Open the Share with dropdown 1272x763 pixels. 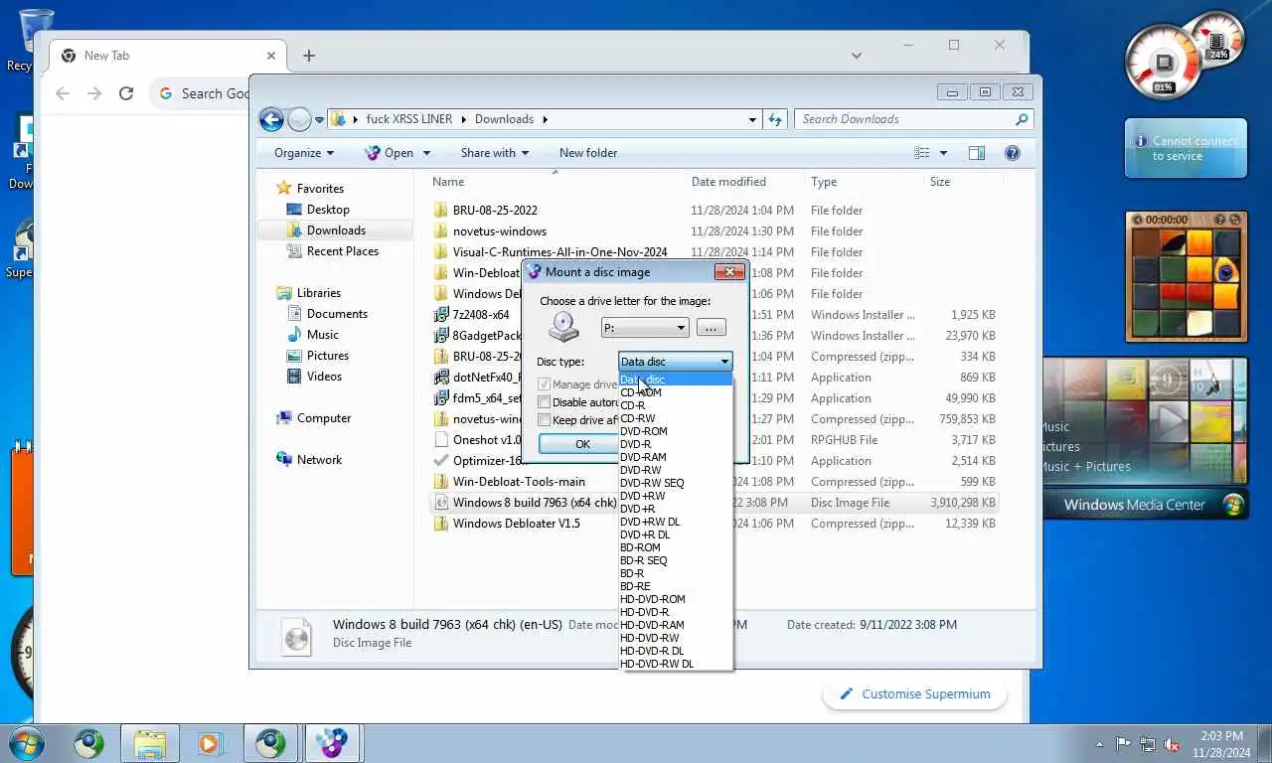494,153
